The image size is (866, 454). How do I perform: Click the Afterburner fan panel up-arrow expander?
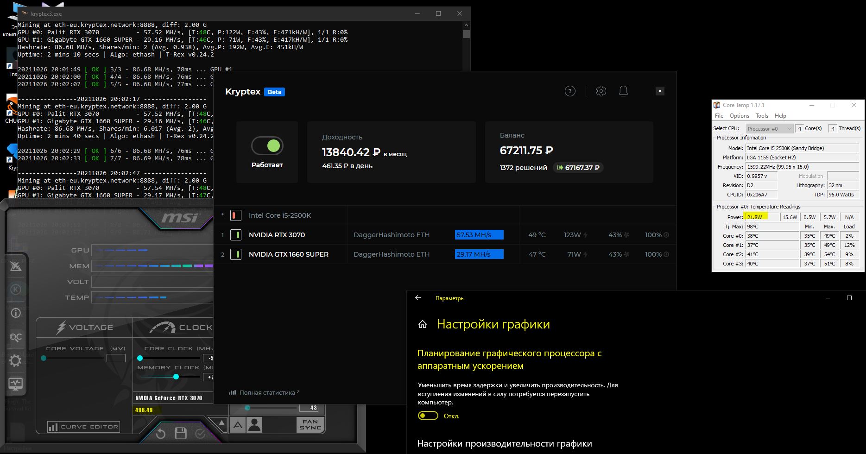pos(221,423)
